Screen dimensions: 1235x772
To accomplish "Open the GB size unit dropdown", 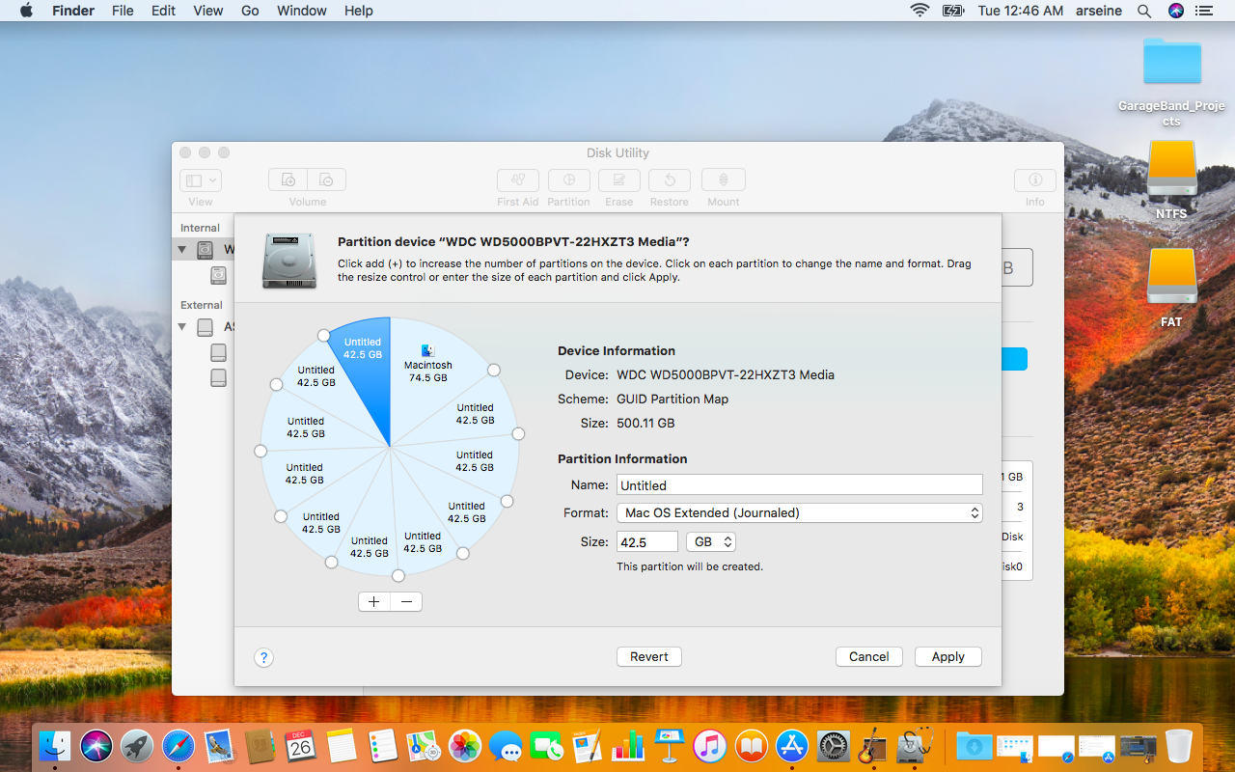I will click(711, 542).
